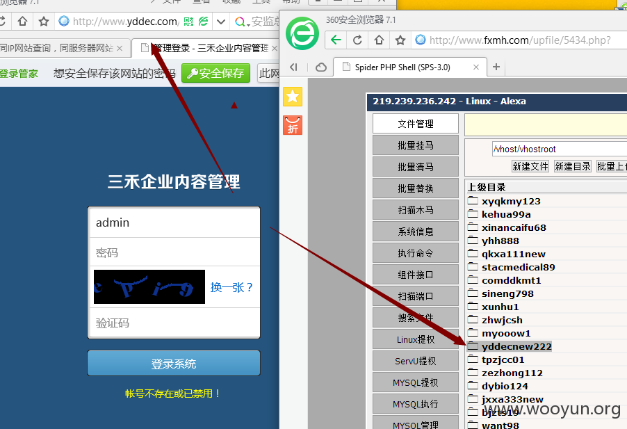Open sineng798 folder
This screenshot has width=627, height=429.
(x=507, y=293)
